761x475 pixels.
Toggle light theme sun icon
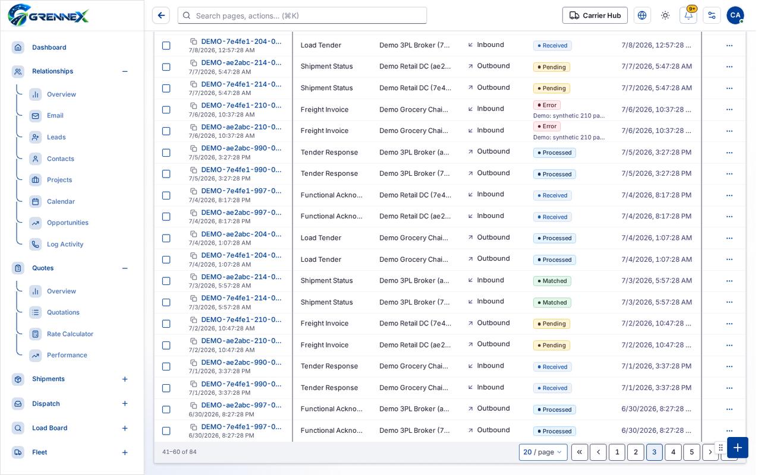pos(665,15)
